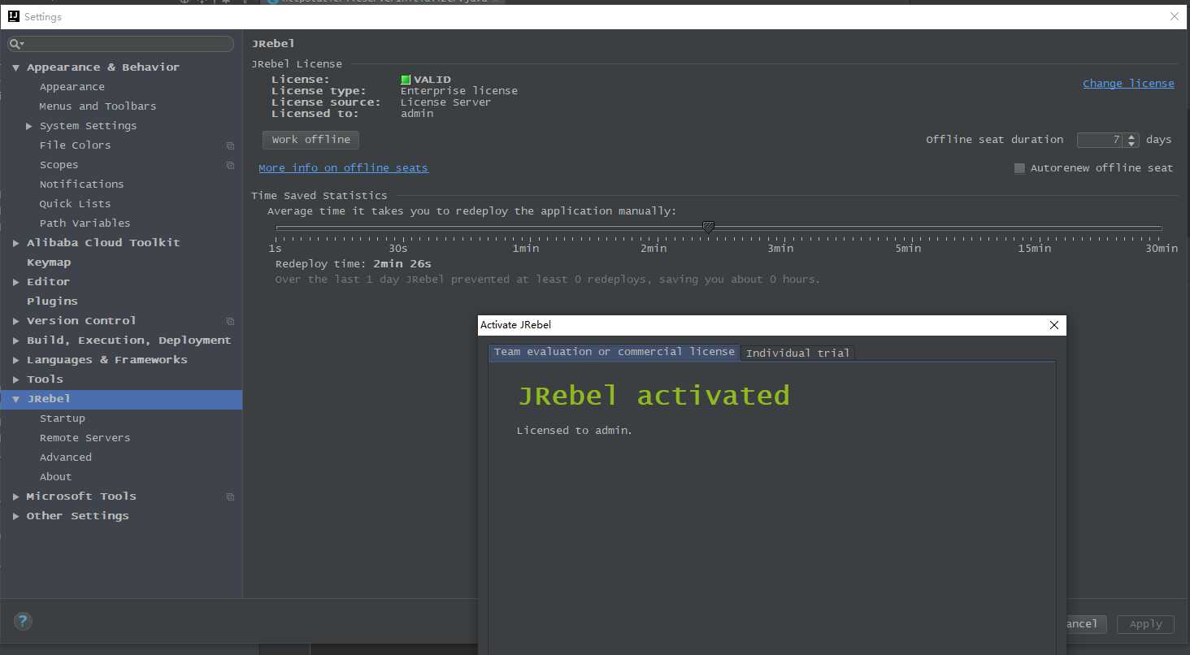Open Keymap settings page
Image resolution: width=1190 pixels, height=655 pixels.
pyautogui.click(x=49, y=262)
